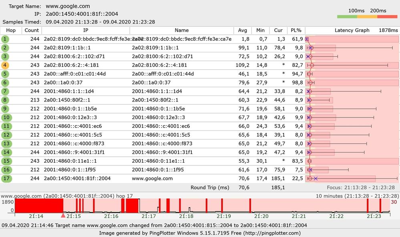
Task: Click the 61,9 packet loss value of hop 1
Action: click(x=297, y=39)
